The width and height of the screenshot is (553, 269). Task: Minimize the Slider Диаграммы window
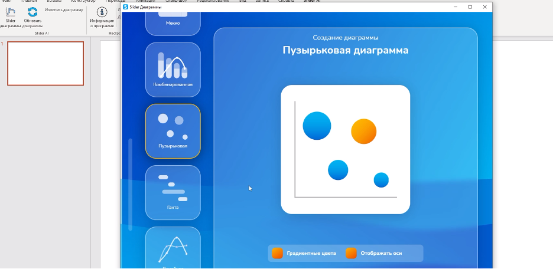pyautogui.click(x=456, y=7)
